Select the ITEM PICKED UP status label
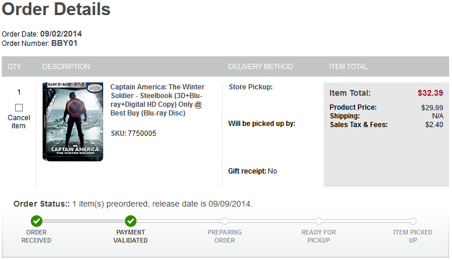This screenshot has width=452, height=260. pyautogui.click(x=413, y=236)
